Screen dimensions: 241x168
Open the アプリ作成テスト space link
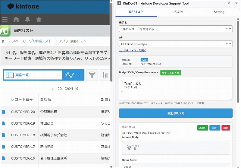(x=39, y=41)
